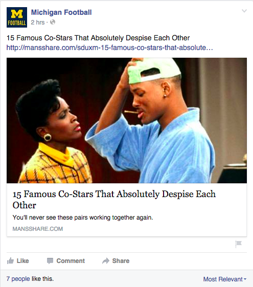This screenshot has height=287, width=253.
Task: Open the mansshare.com URL in post text
Action: pyautogui.click(x=110, y=47)
